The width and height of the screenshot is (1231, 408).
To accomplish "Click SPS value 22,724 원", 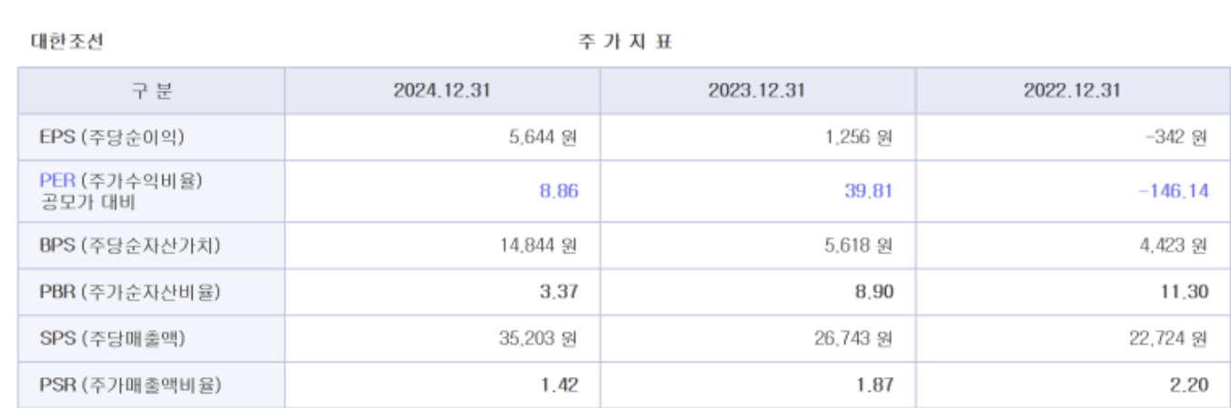I will 1168,339.
